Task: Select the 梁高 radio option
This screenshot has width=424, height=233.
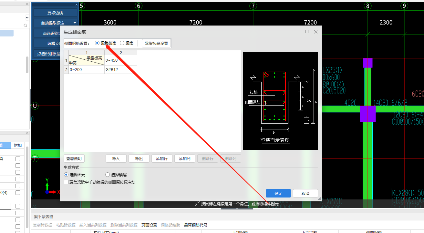Action: tap(122, 43)
